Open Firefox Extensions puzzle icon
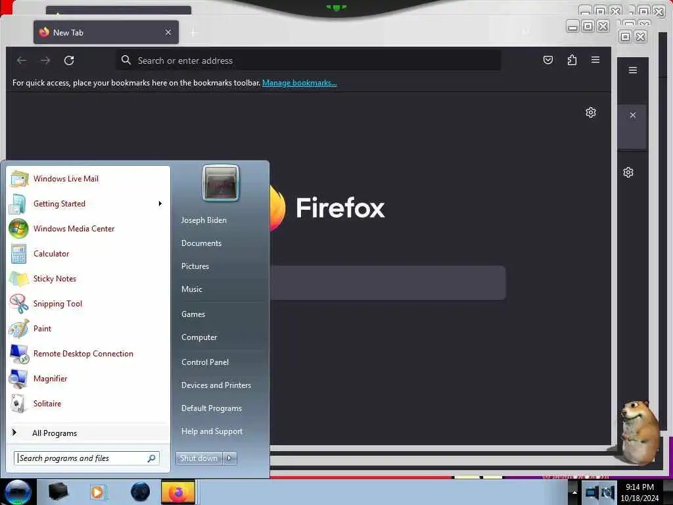 pos(572,60)
